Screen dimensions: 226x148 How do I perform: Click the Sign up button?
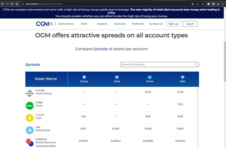[173, 24]
